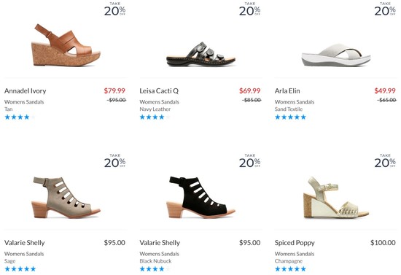
Task: Click the 20% off badge above Annadel Ivory
Action: point(114,9)
